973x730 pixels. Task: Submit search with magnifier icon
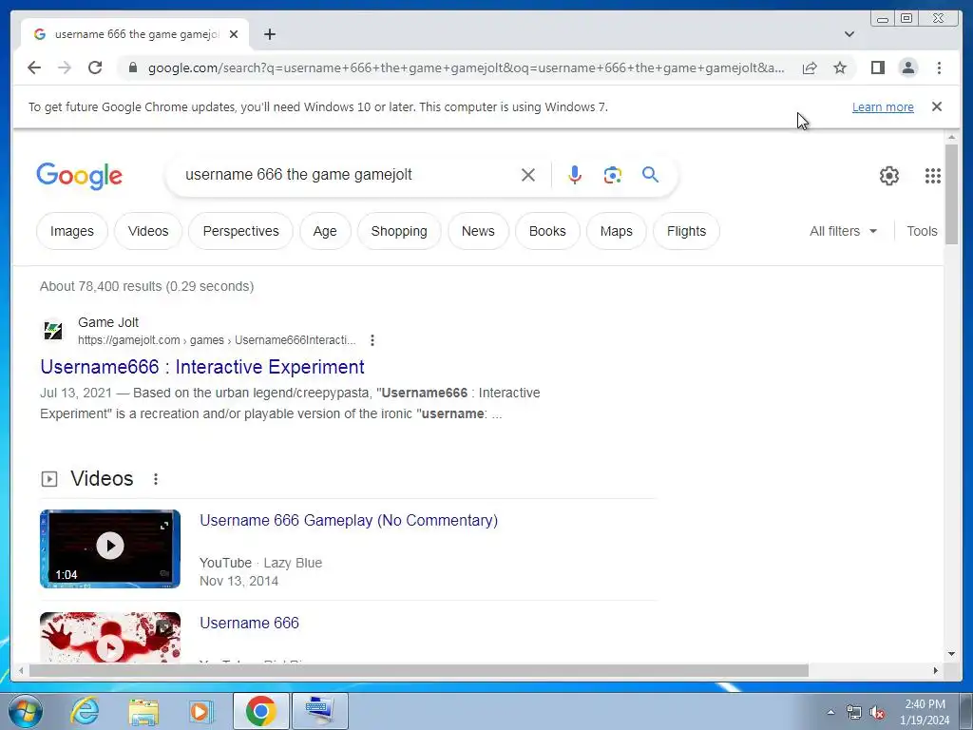(x=650, y=175)
